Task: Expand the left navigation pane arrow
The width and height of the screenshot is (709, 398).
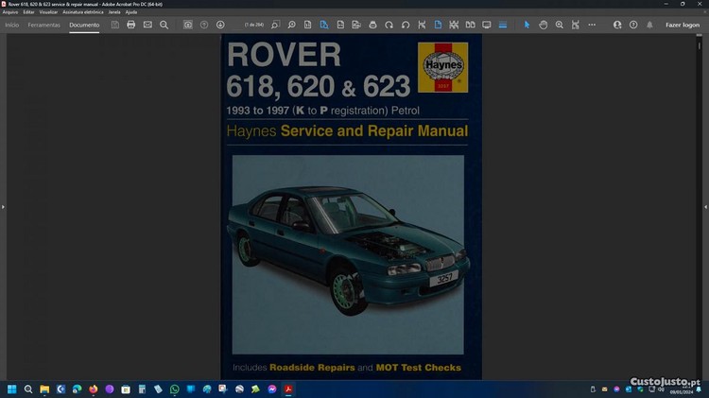Action: click(x=4, y=206)
